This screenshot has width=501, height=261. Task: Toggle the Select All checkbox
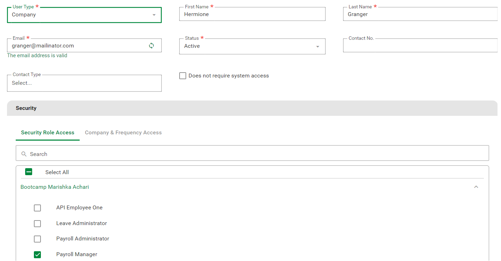pos(29,172)
